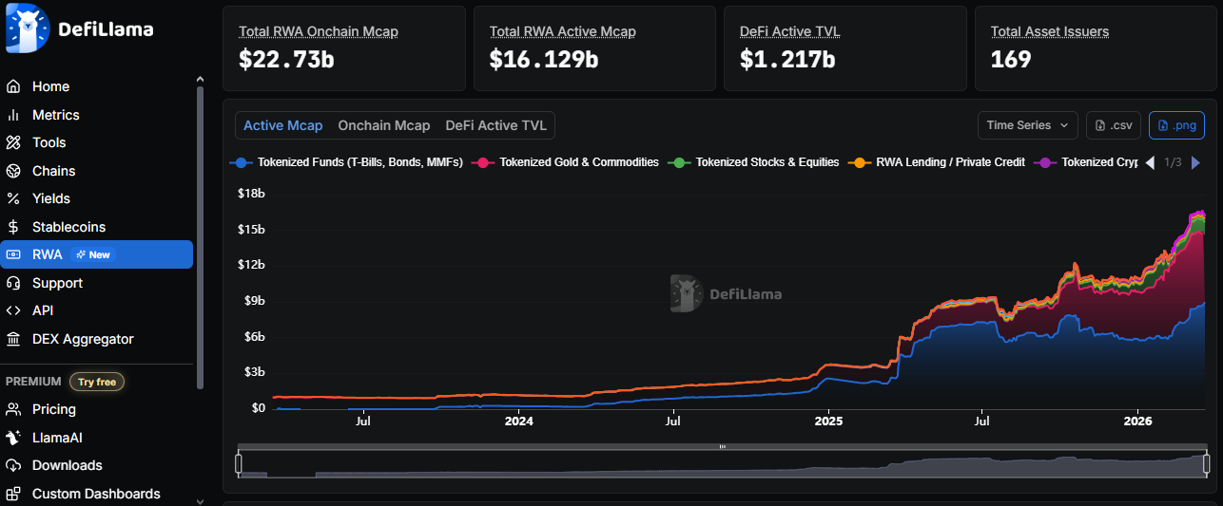The height and width of the screenshot is (506, 1223).
Task: Click the left handle of range slider
Action: (x=239, y=463)
